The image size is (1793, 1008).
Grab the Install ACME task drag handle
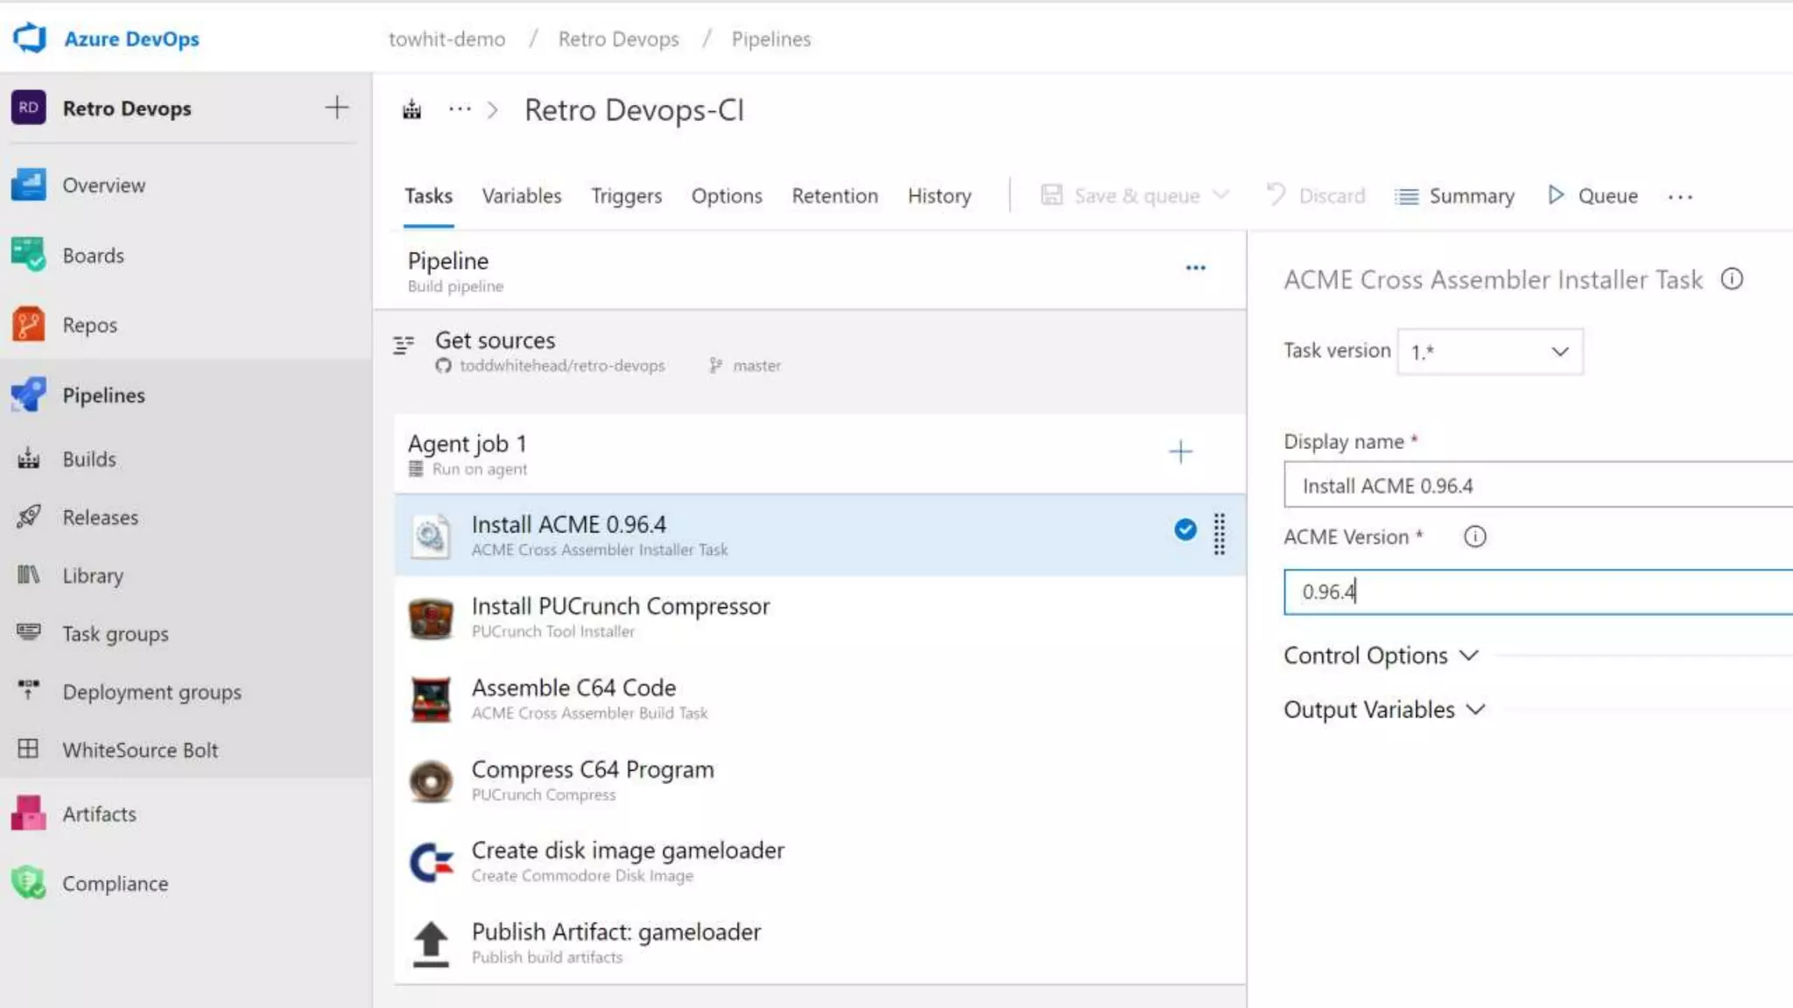pyautogui.click(x=1219, y=534)
